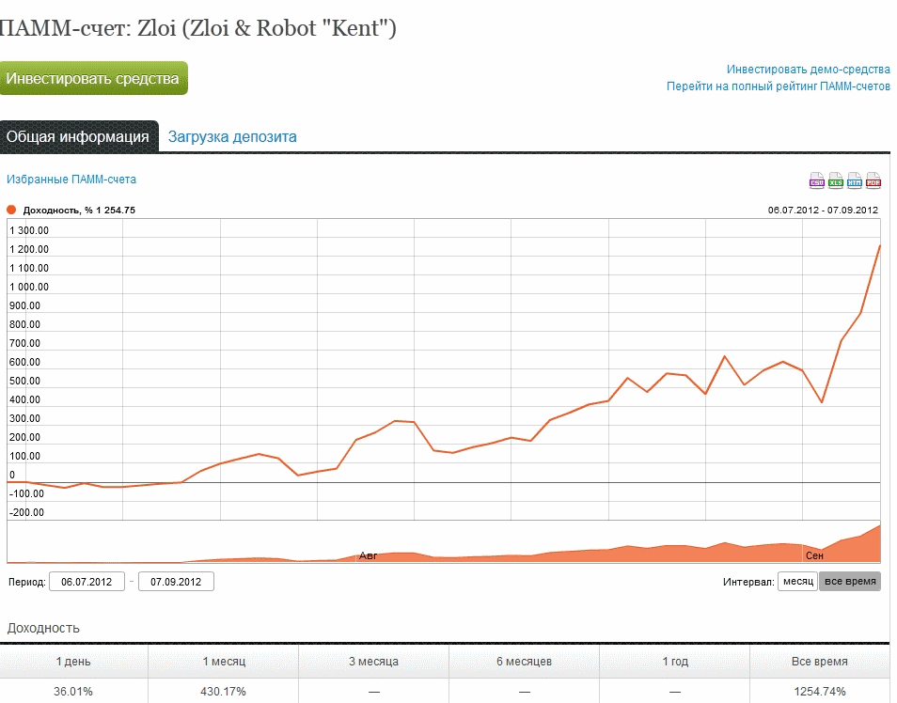Click the 1 месяц column header

coord(224,662)
